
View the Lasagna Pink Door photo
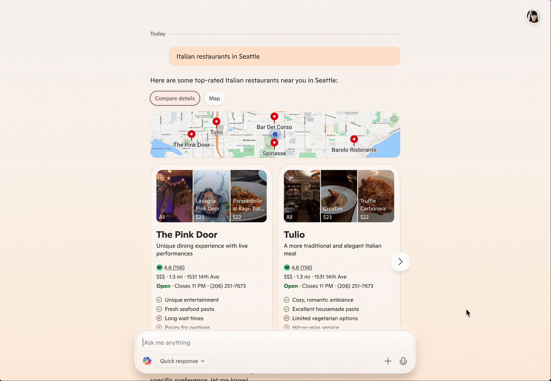(211, 196)
